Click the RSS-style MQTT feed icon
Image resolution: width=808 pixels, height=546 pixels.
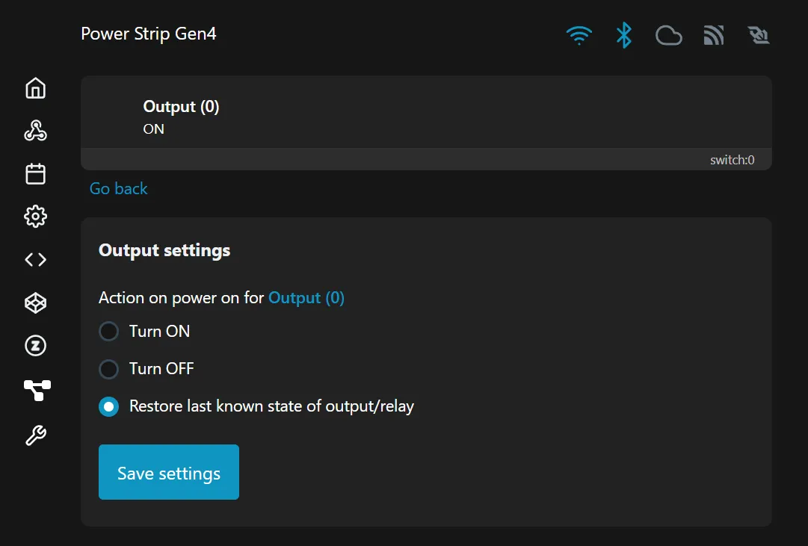click(x=714, y=36)
